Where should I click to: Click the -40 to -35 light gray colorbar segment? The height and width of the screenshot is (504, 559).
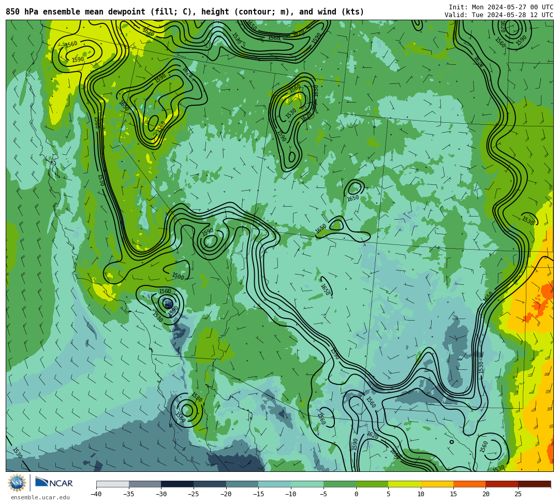click(x=113, y=484)
